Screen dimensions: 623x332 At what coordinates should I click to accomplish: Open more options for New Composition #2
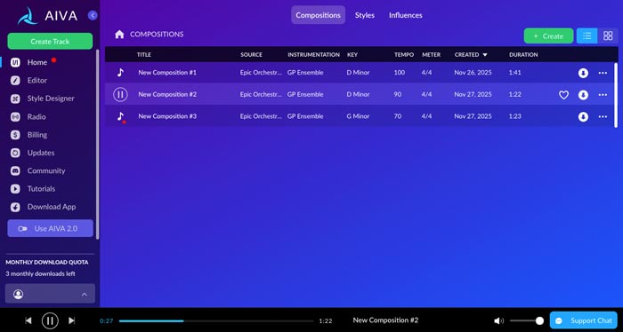point(603,95)
